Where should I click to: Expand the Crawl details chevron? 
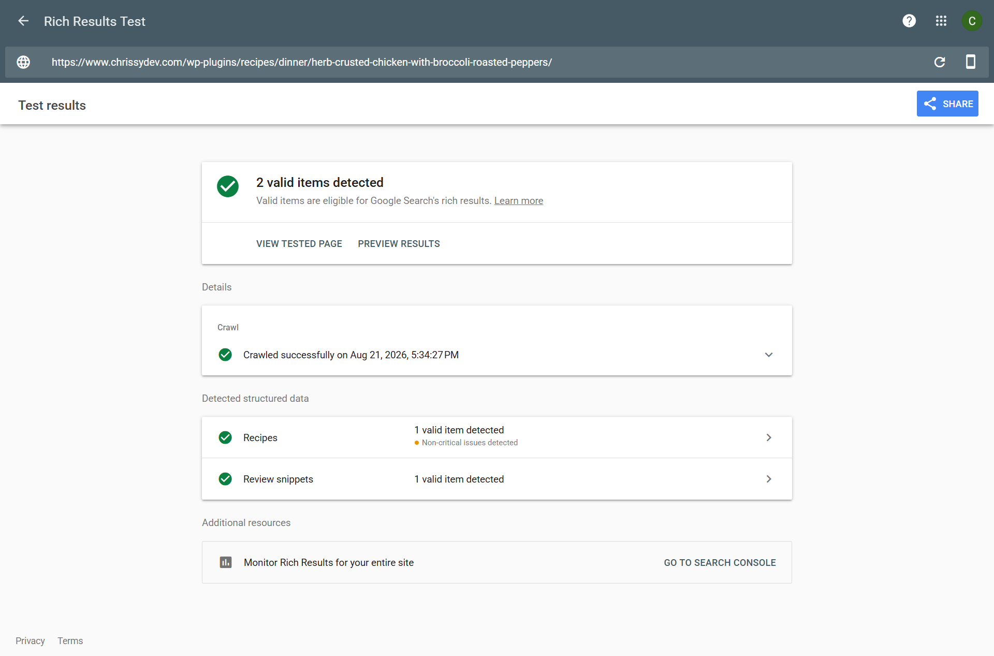point(769,355)
